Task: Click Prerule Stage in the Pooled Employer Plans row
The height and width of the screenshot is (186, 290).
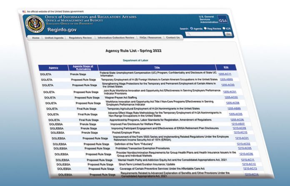Action: [x=90, y=133]
